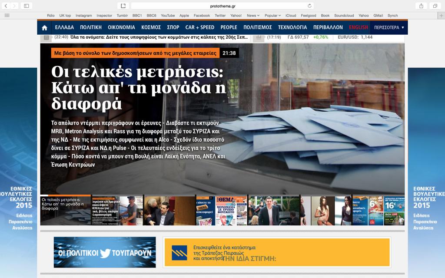The height and width of the screenshot is (278, 445).
Task: Open the Rdio bookmark
Action: point(51,16)
